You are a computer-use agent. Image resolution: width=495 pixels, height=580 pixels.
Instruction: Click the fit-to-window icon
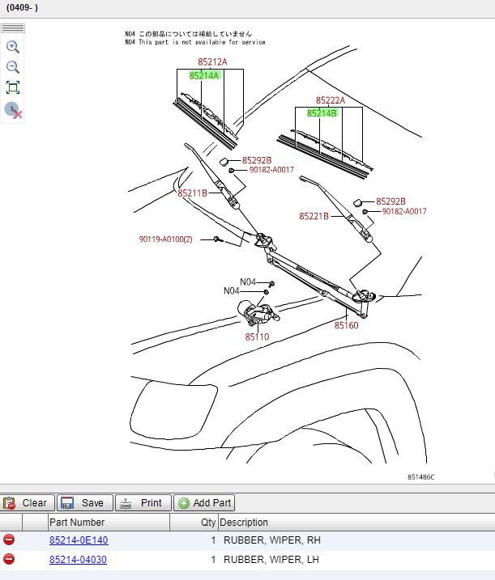coord(13,87)
